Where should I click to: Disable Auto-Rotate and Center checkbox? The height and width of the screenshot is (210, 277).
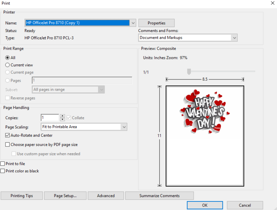[8, 136]
